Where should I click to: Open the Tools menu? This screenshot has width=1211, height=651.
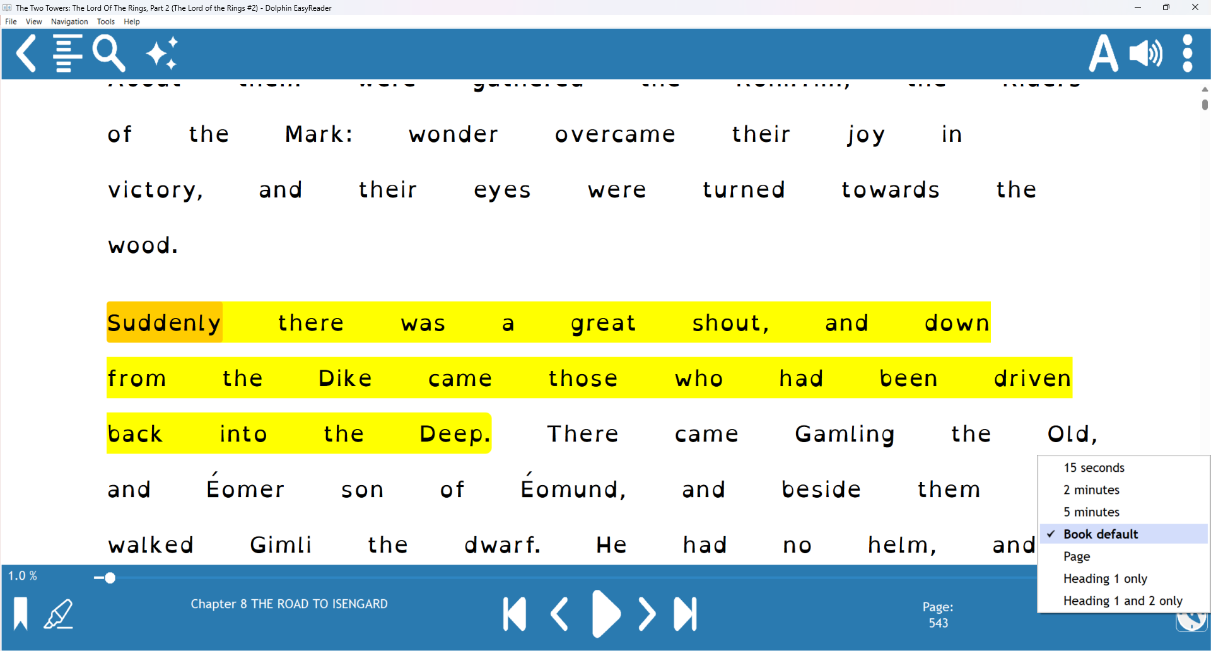tap(105, 21)
